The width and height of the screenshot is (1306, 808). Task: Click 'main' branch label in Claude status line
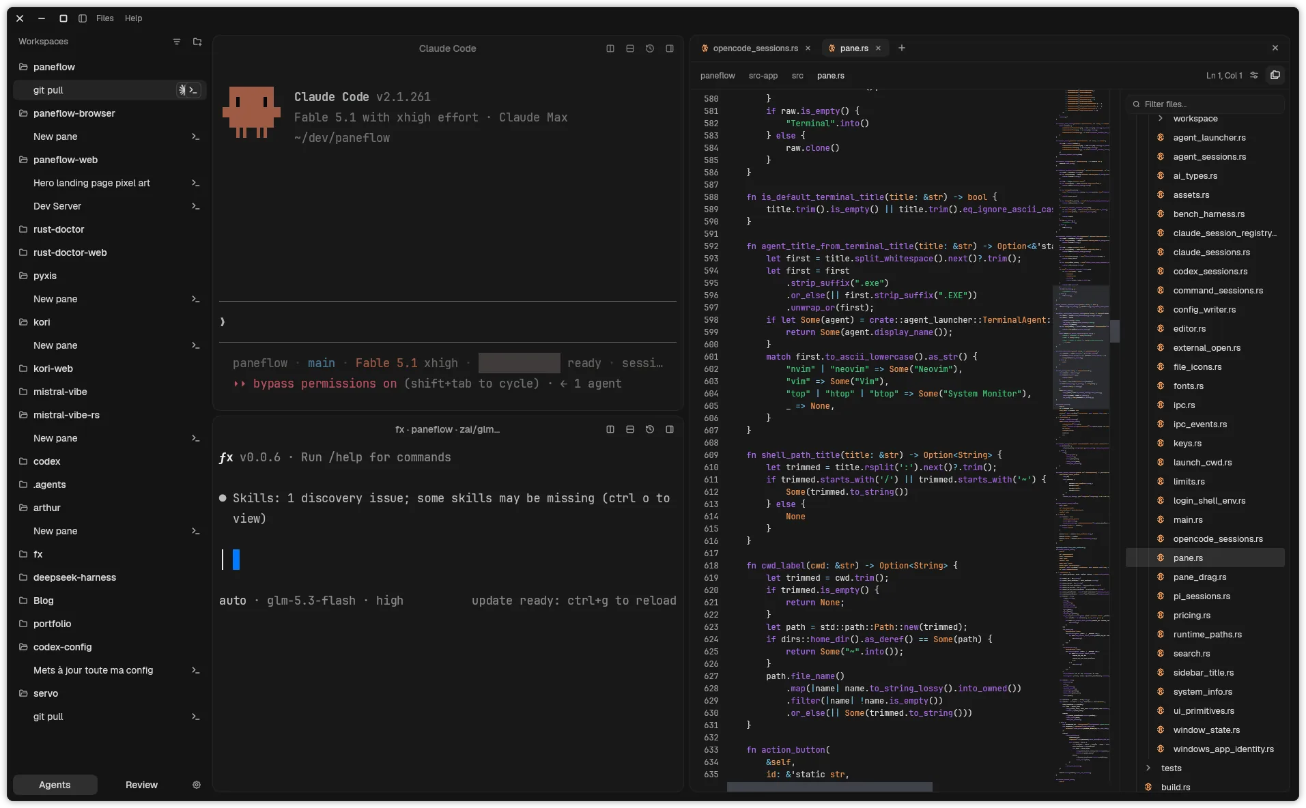[322, 363]
